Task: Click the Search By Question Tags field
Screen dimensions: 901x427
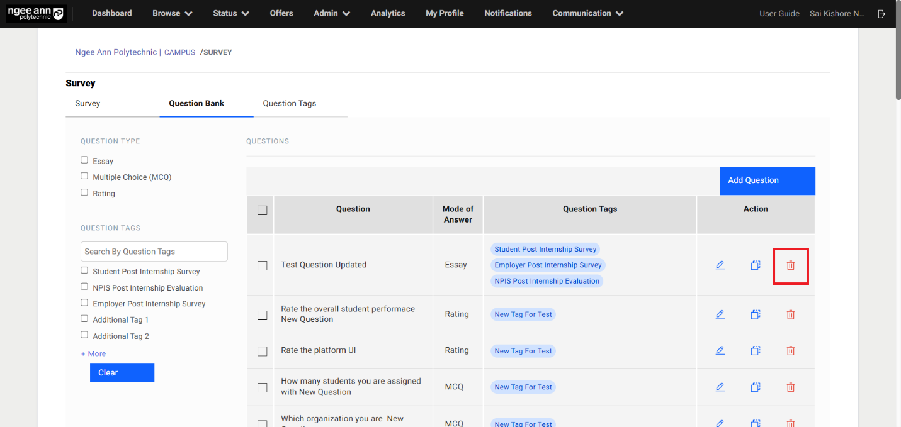Action: (154, 252)
